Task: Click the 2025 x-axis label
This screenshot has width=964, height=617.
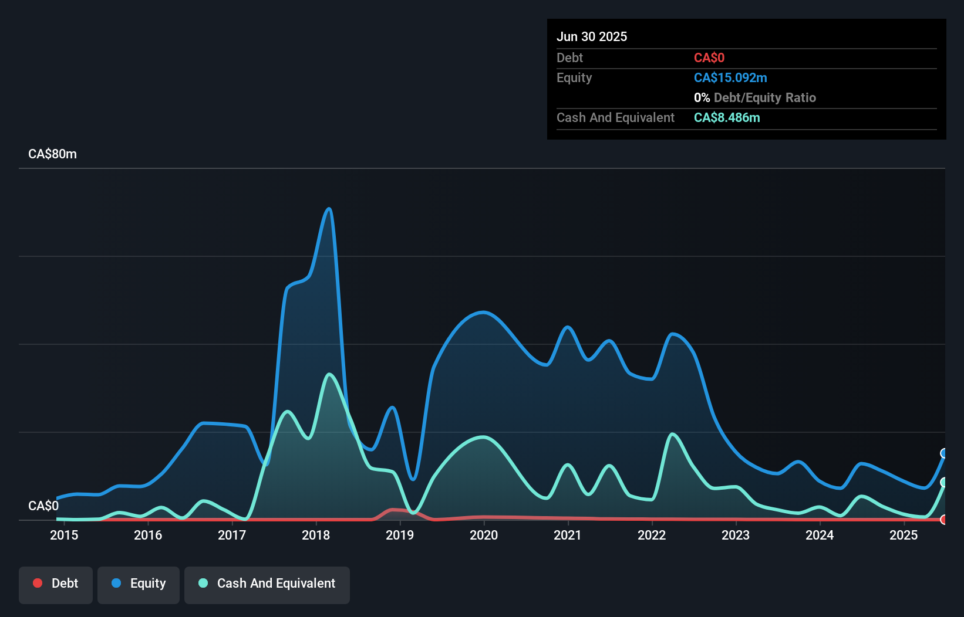Action: [904, 535]
